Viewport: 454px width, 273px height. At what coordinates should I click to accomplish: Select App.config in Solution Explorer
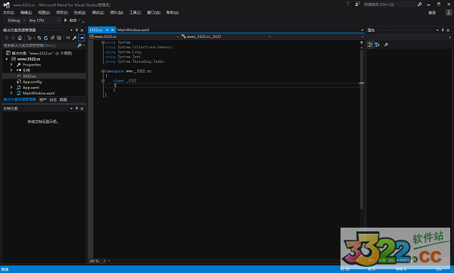pos(32,82)
